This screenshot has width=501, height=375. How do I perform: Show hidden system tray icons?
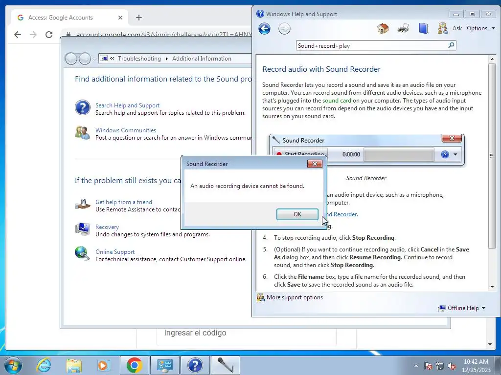[x=416, y=366]
